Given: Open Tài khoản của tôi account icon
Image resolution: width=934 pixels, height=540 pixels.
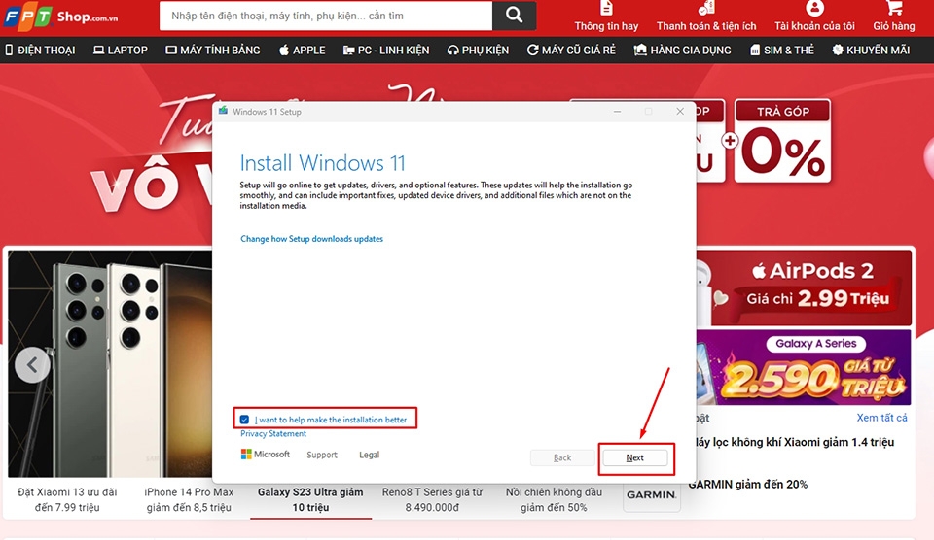Looking at the screenshot, I should coord(814,8).
